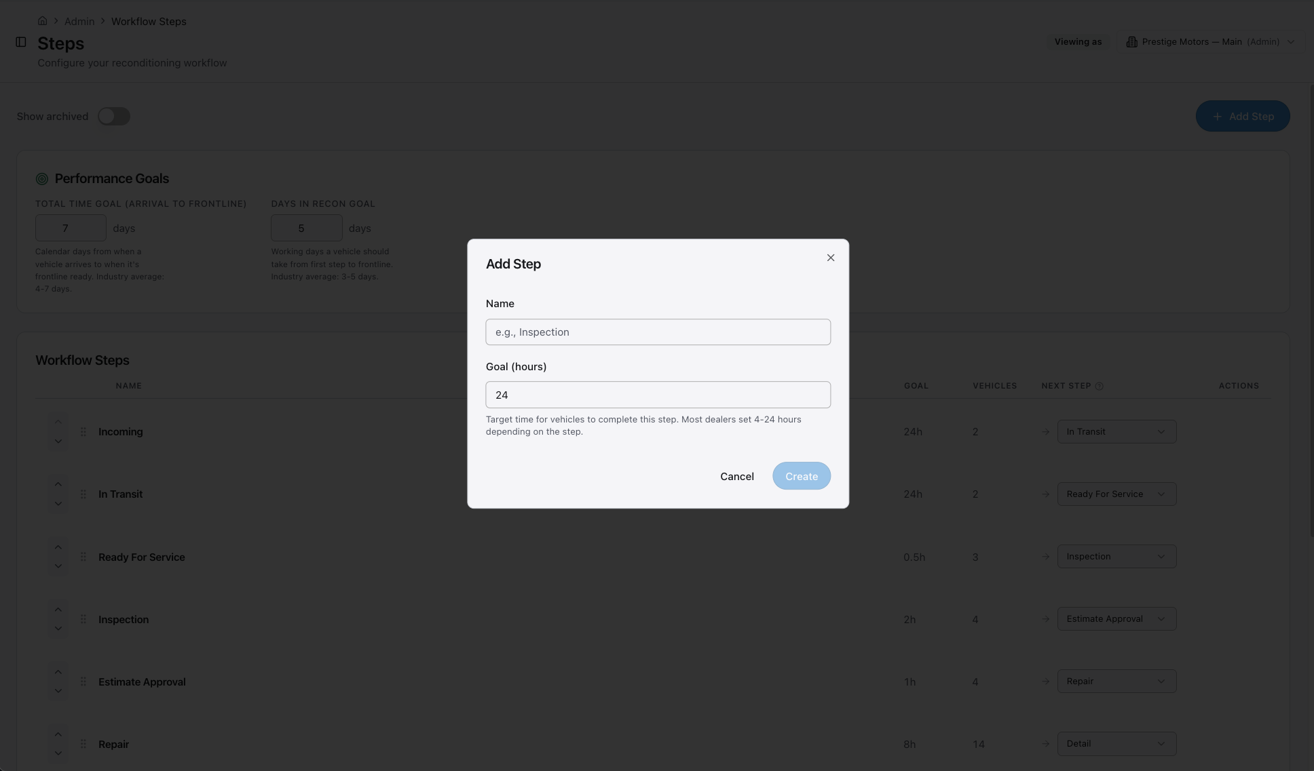
Task: Move the In Transit step up
Action: (58, 484)
